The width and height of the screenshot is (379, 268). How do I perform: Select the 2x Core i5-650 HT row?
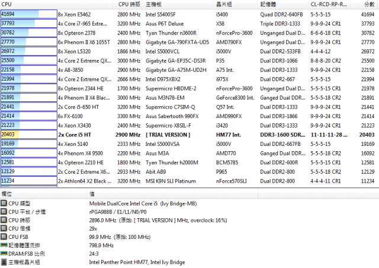[189, 107]
